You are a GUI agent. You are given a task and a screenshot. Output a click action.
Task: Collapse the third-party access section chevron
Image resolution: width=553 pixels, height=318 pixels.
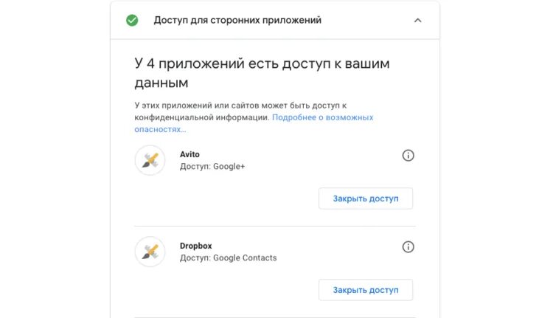417,21
